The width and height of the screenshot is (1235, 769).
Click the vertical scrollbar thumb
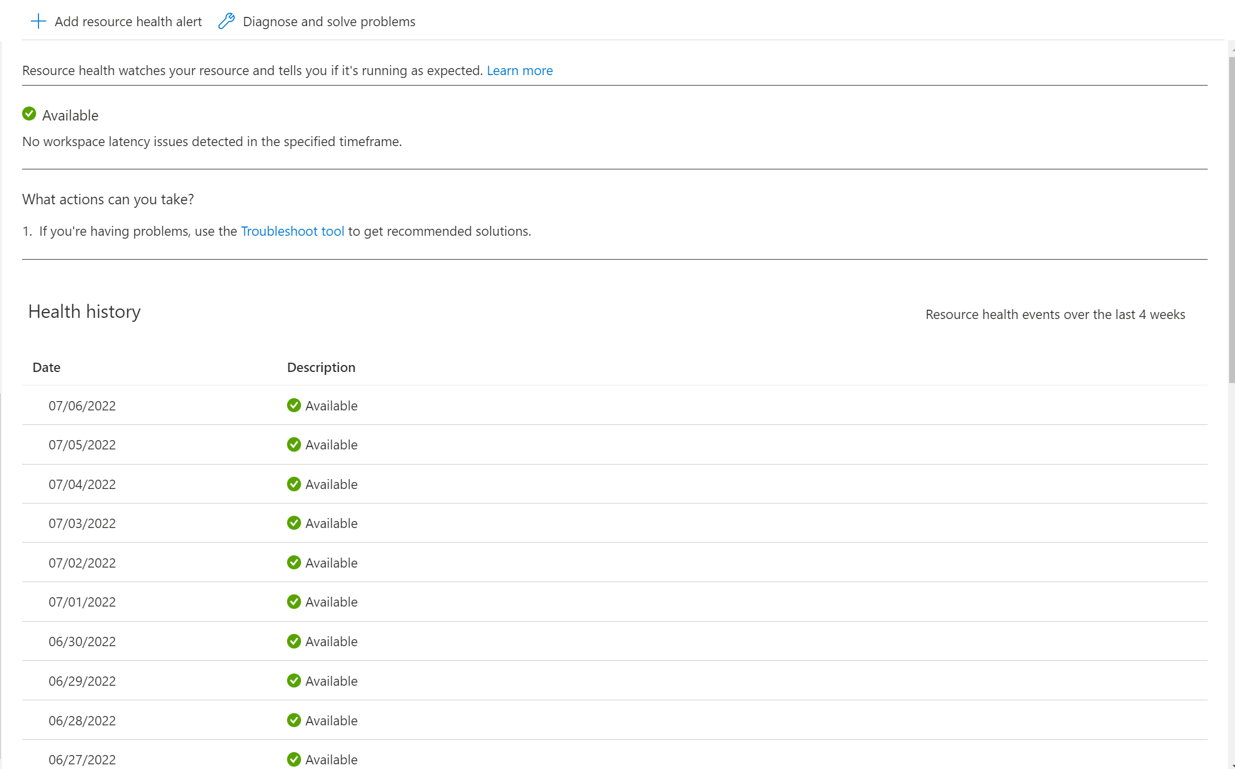click(x=1232, y=220)
